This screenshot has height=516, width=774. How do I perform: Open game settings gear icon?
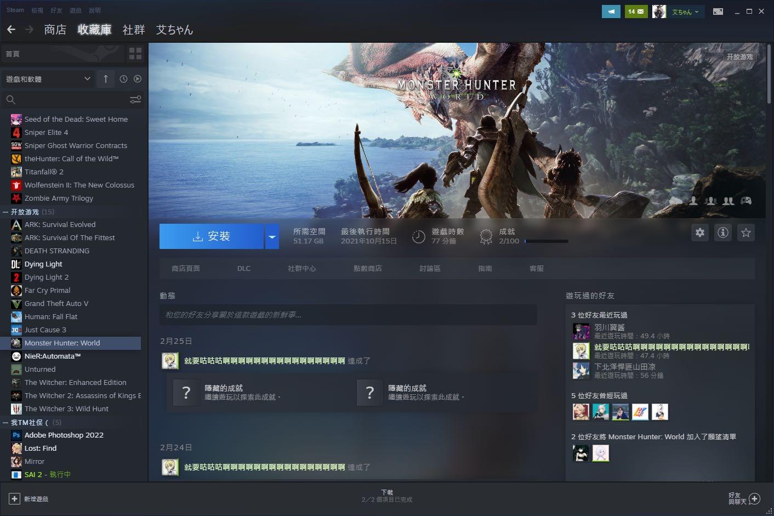[x=700, y=233]
